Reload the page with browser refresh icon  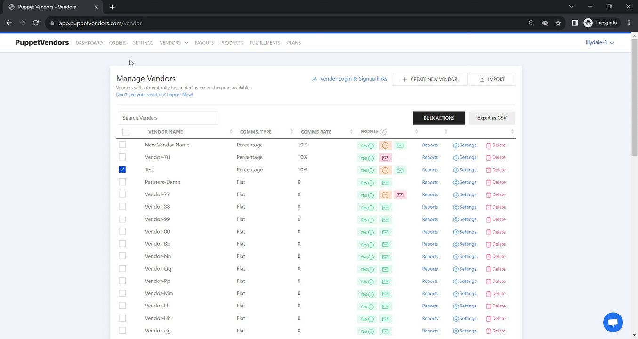coord(36,23)
